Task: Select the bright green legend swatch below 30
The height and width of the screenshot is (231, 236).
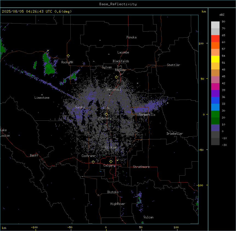Action: click(215, 114)
